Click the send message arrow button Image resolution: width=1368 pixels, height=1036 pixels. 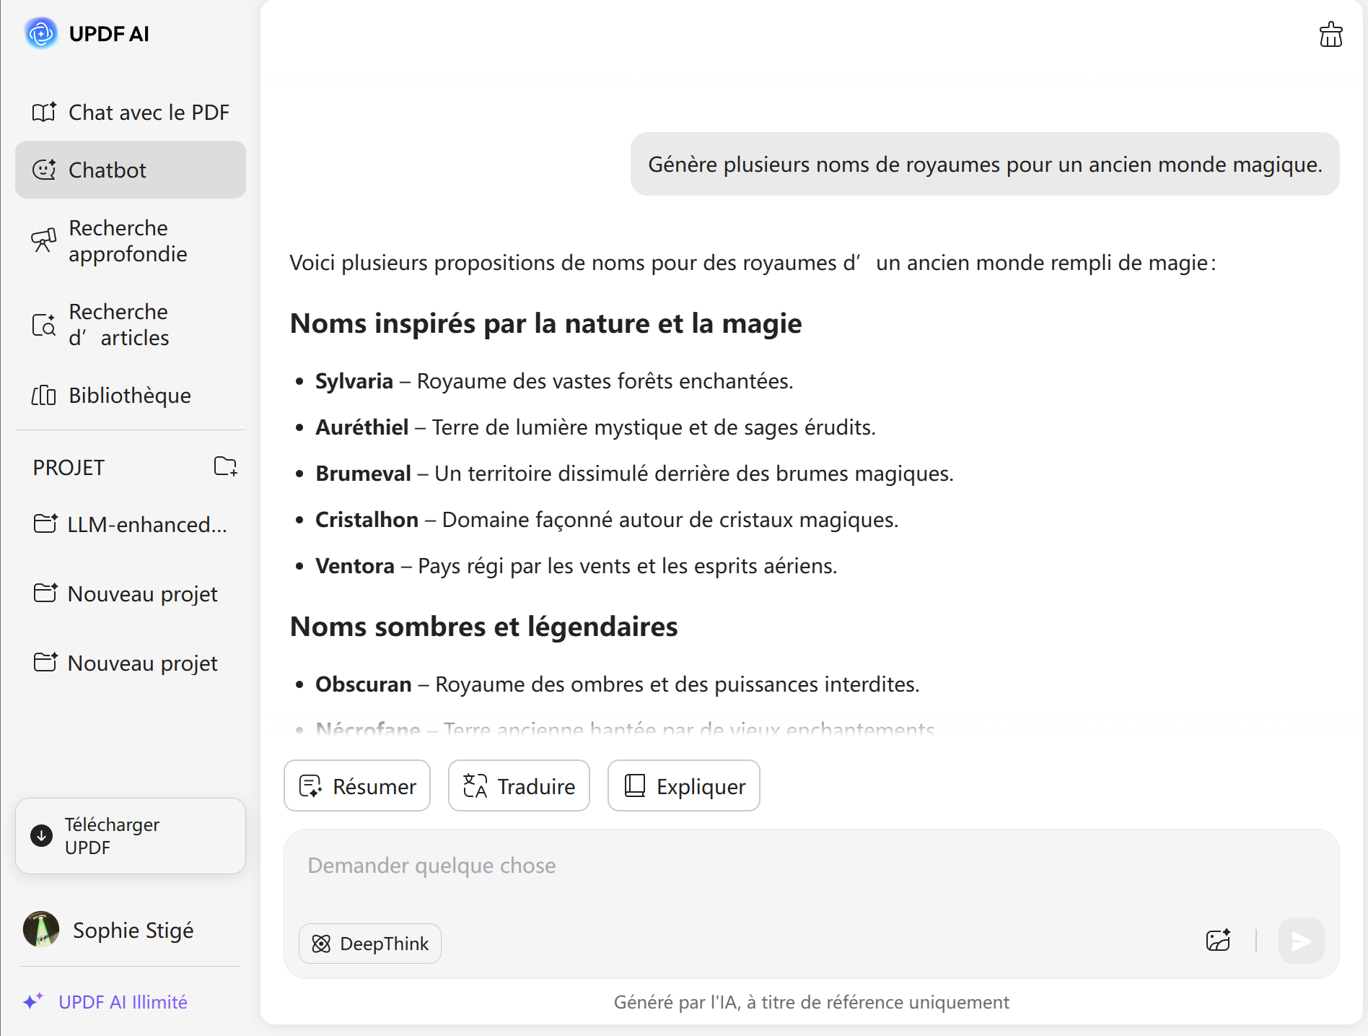(1301, 941)
